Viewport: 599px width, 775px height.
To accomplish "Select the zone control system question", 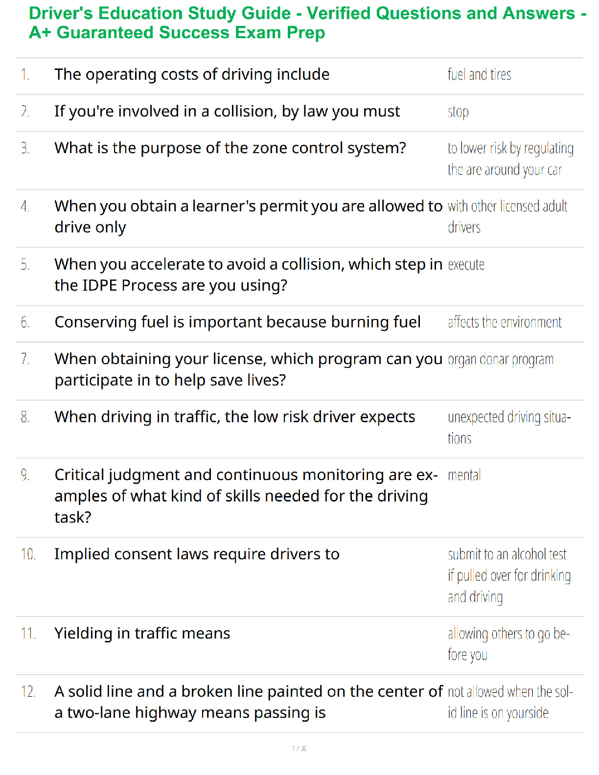I will point(230,148).
